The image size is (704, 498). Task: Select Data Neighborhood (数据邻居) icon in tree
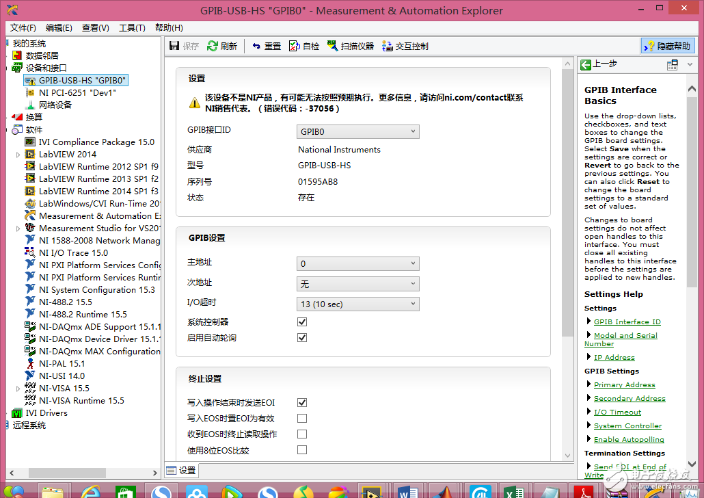(x=17, y=55)
